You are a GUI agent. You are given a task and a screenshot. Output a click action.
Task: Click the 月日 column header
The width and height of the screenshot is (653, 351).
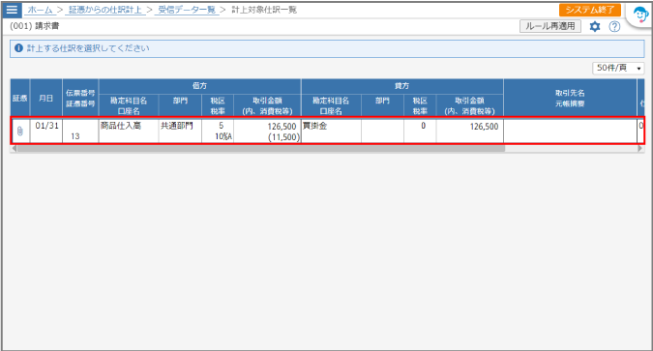click(45, 98)
